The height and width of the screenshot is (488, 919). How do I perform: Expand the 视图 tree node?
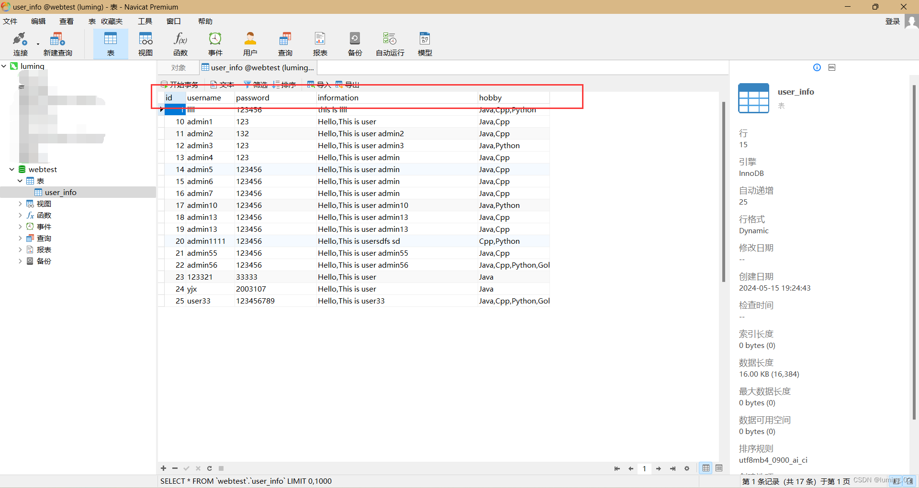tap(20, 204)
